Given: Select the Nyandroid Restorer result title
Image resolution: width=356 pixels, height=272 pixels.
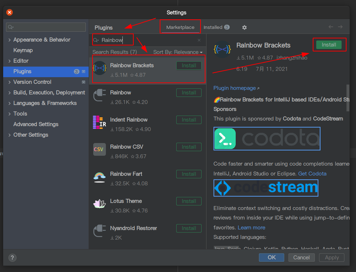Looking at the screenshot, I should (134, 228).
